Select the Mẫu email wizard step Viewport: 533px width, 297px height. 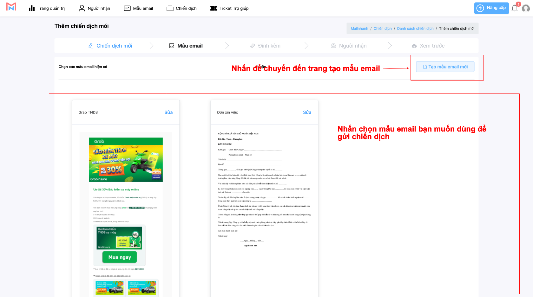(186, 46)
